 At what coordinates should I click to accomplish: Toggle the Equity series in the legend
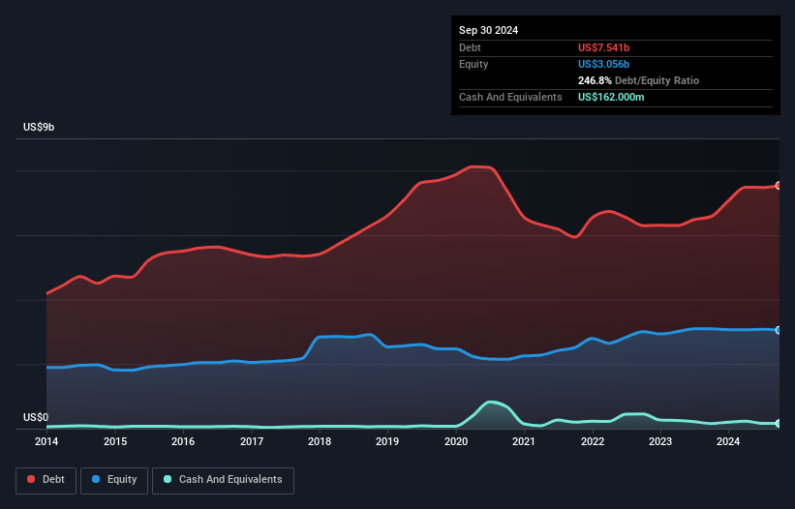[114, 479]
